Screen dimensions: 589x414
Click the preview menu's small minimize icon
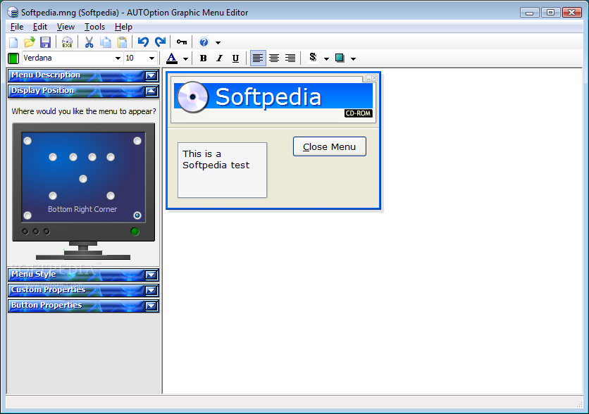tap(369, 77)
